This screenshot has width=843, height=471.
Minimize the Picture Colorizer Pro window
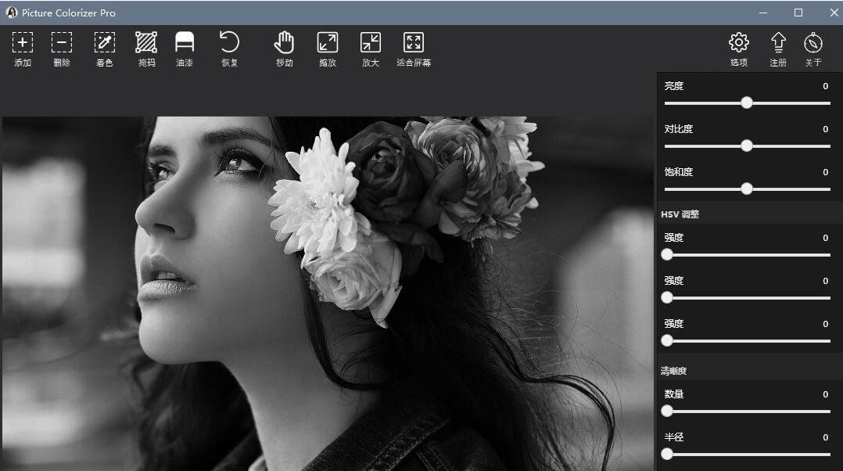pos(763,13)
